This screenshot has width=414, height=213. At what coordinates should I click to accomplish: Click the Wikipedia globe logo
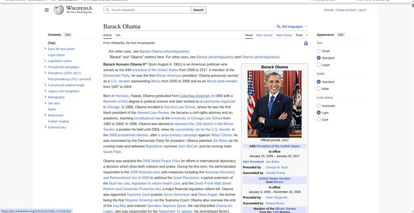(x=58, y=10)
